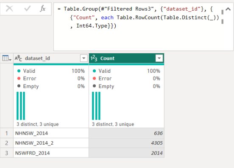The width and height of the screenshot is (234, 168).
Task: Click '3 distinct, 3 unique' under dataset_id
Action: [38, 124]
